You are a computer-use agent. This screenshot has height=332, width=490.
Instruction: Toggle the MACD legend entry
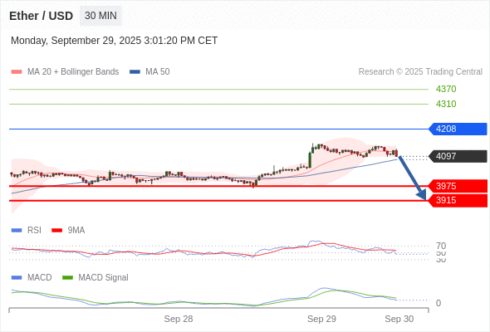pyautogui.click(x=32, y=277)
